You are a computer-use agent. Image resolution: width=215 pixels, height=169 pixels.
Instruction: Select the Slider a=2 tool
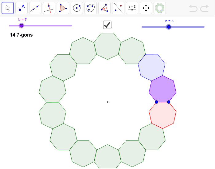pyautogui.click(x=132, y=8)
